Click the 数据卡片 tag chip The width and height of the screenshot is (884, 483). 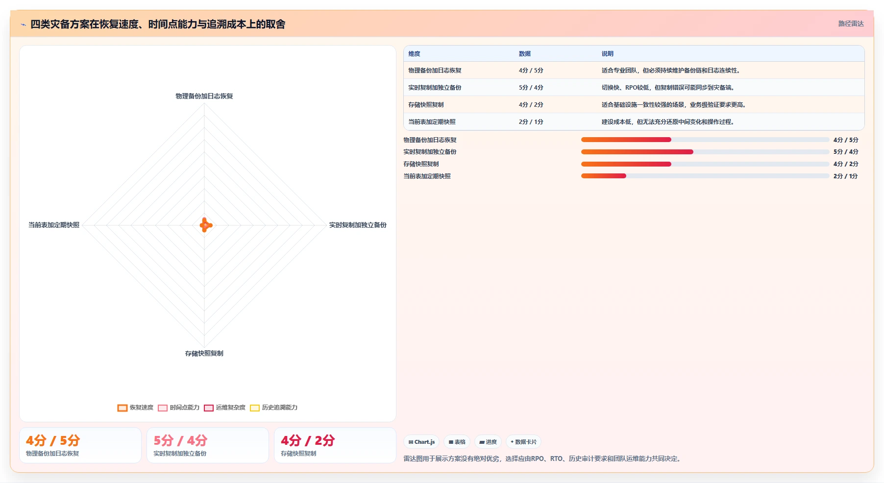point(523,442)
